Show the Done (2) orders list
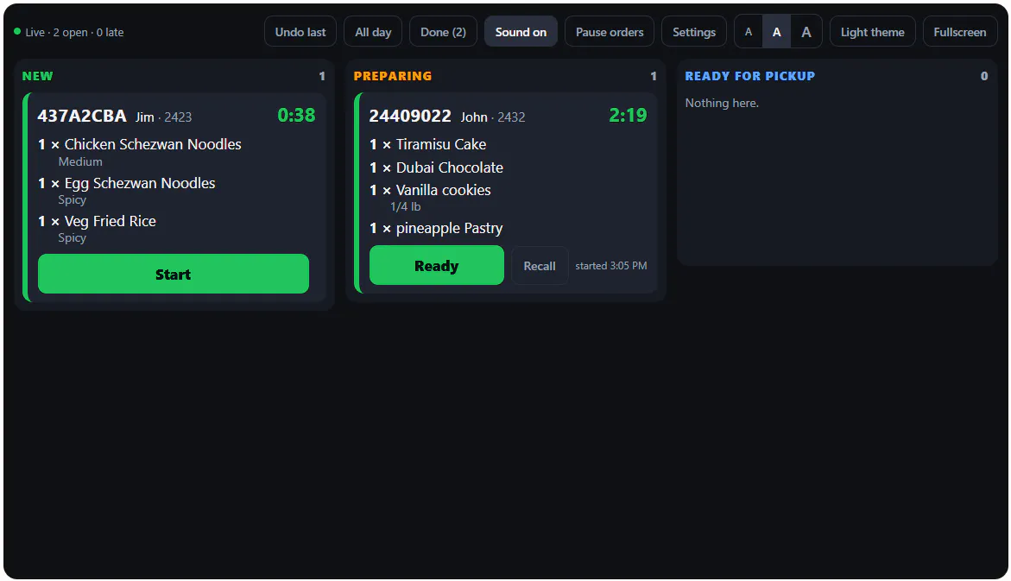This screenshot has width=1011, height=581. click(443, 32)
